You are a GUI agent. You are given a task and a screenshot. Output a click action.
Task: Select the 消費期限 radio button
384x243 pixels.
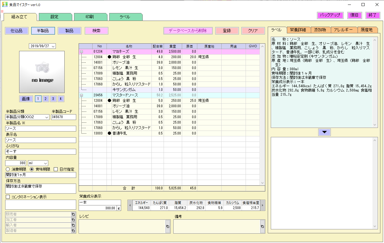coord(8,169)
